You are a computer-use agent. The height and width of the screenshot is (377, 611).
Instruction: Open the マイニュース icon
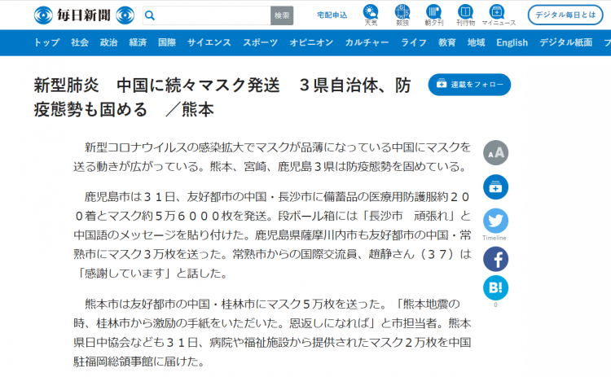pos(498,14)
